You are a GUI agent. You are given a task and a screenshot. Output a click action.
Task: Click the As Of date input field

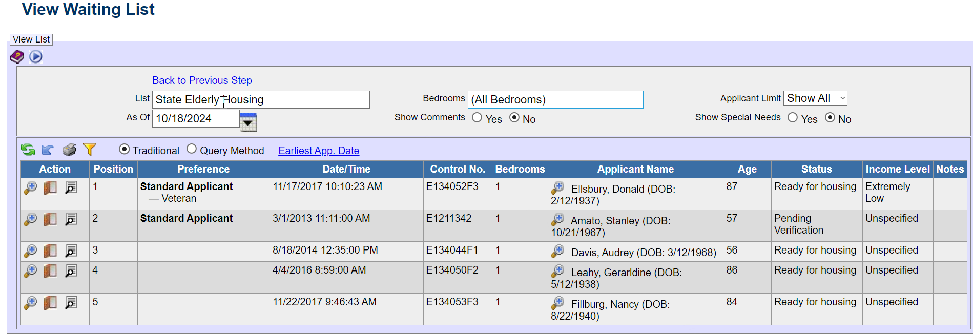(195, 119)
